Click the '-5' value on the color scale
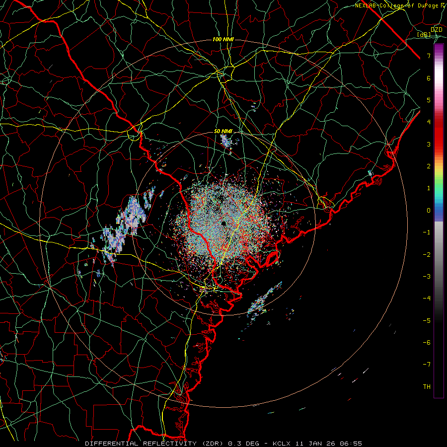 (x=427, y=320)
